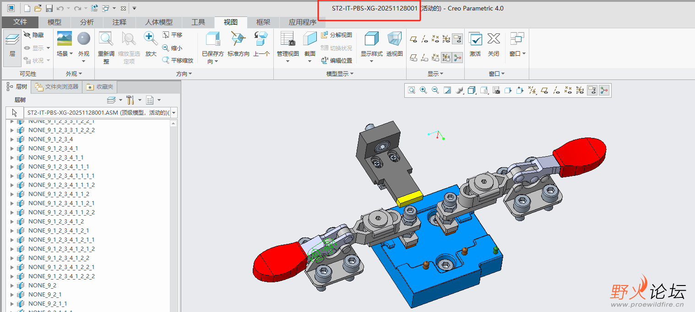Open the 文件夹浏览器 folder browser tab
The image size is (695, 312).
click(x=57, y=87)
